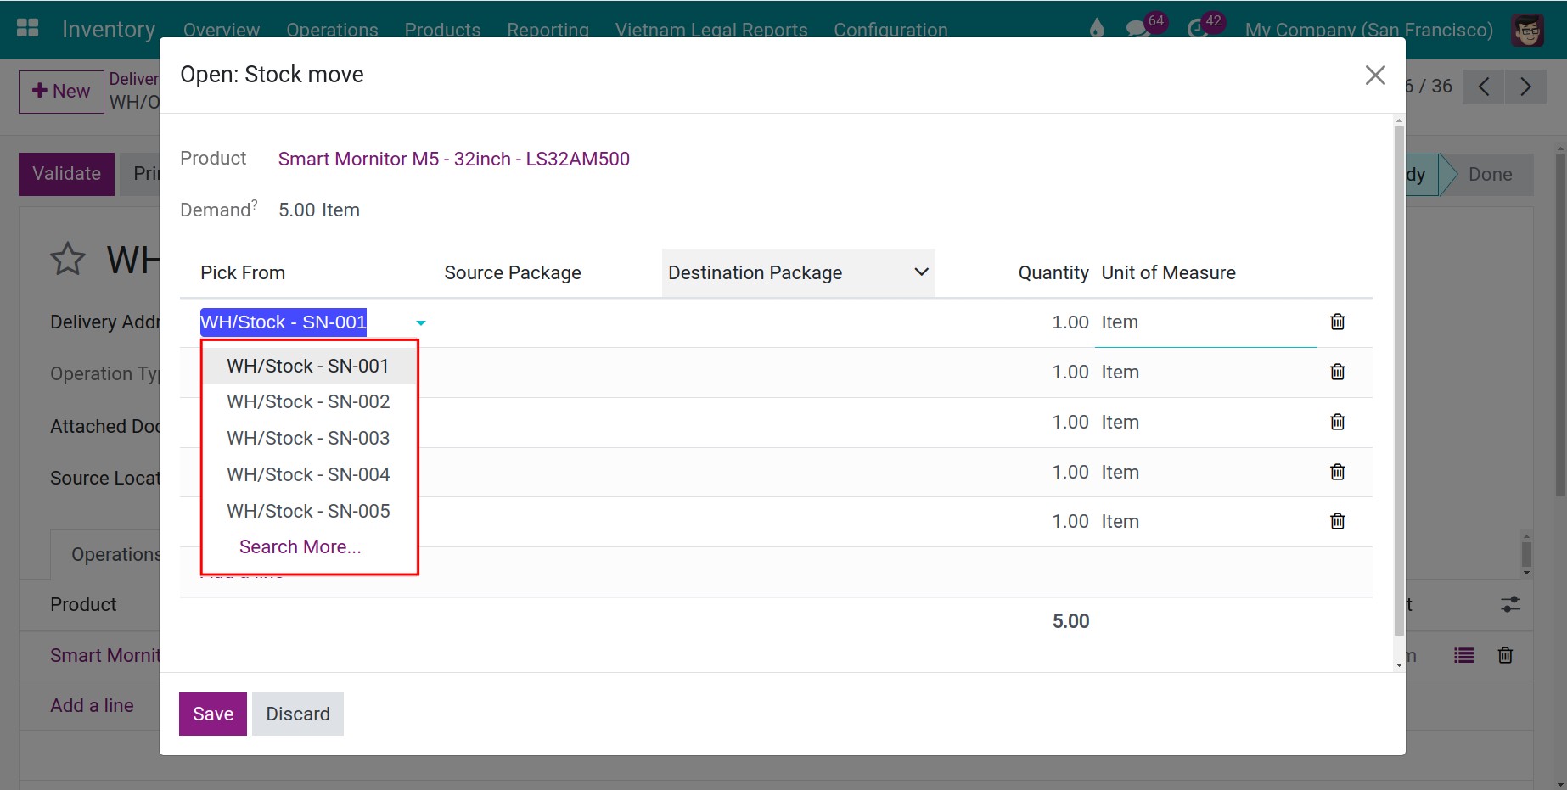This screenshot has height=790, width=1567.
Task: Expand the Destination Package column dropdown
Action: 921,272
